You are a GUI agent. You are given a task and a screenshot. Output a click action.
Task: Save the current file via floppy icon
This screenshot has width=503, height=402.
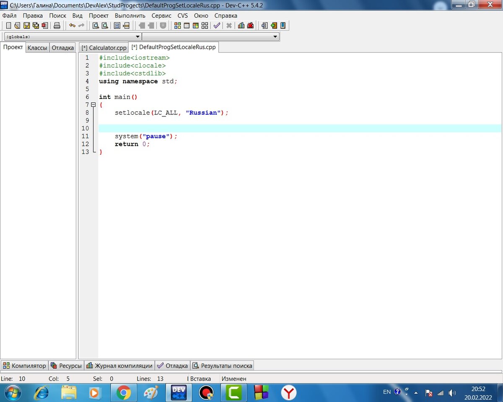27,26
